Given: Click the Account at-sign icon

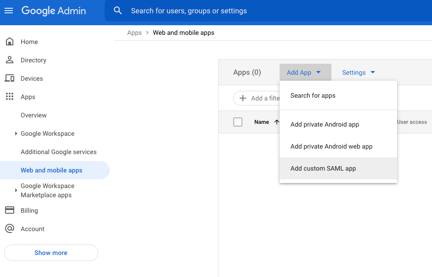Looking at the screenshot, I should [10, 228].
